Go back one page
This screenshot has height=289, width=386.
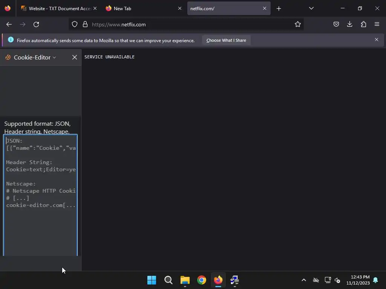[x=9, y=24]
